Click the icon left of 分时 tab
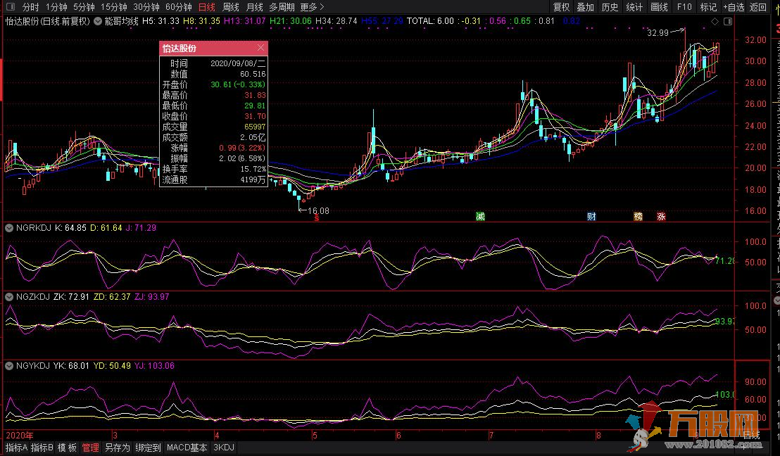This screenshot has height=456, width=780. 11,7
